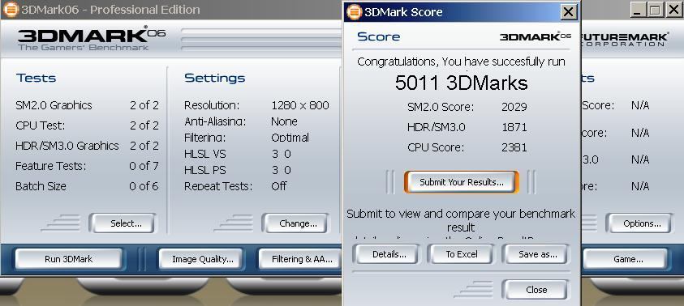Click the 3DMark Score dialog title icon
The image size is (684, 306).
(355, 12)
